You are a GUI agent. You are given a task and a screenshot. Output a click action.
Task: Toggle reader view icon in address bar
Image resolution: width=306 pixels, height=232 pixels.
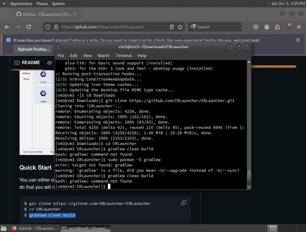tap(172, 27)
